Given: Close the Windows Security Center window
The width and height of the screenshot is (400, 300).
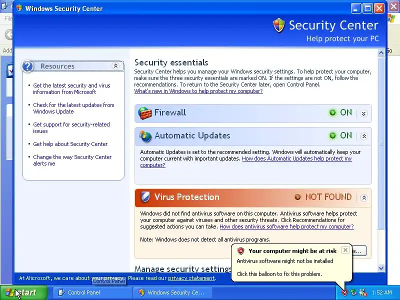Looking at the screenshot, I should pos(379,8).
